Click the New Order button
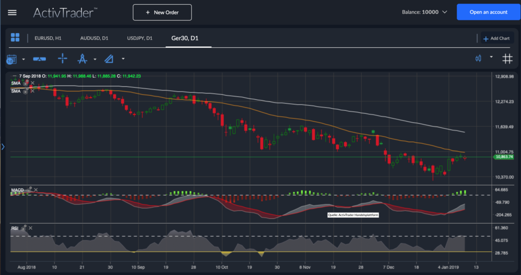 162,12
